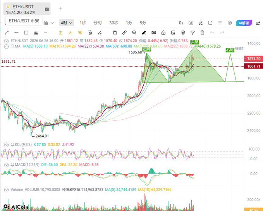
Task: Click the red 1661.71 price line tag
Action: (253, 66)
